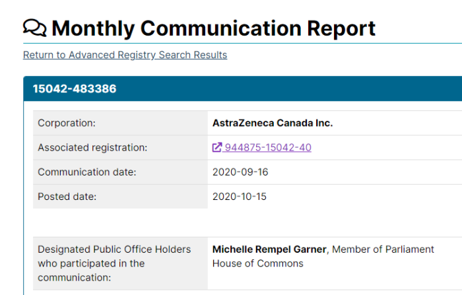Click the Communication date label
The width and height of the screenshot is (462, 295).
[87, 172]
